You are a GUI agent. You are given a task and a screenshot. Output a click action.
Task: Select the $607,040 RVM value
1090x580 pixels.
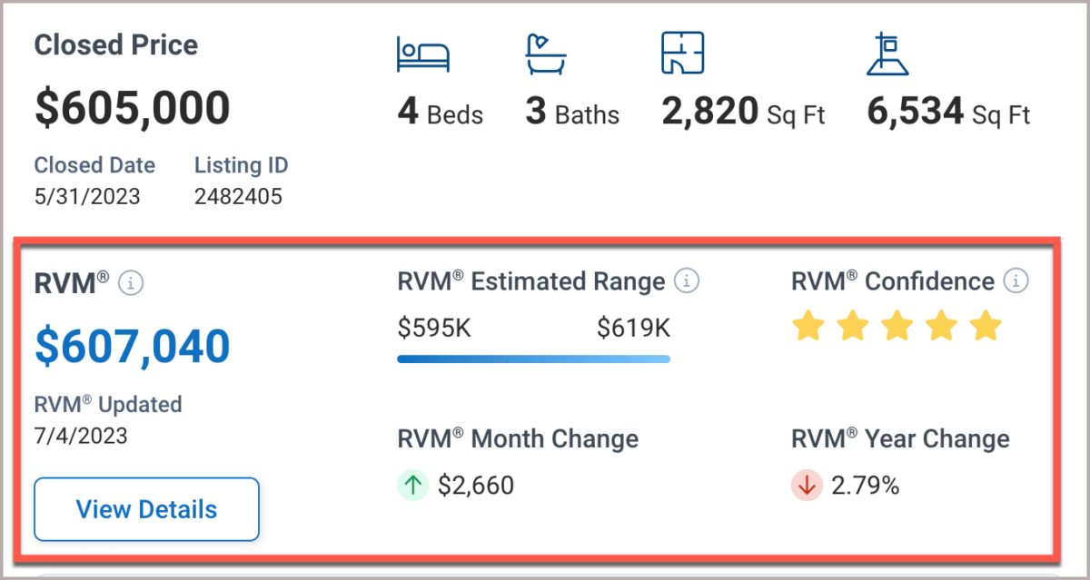[133, 346]
